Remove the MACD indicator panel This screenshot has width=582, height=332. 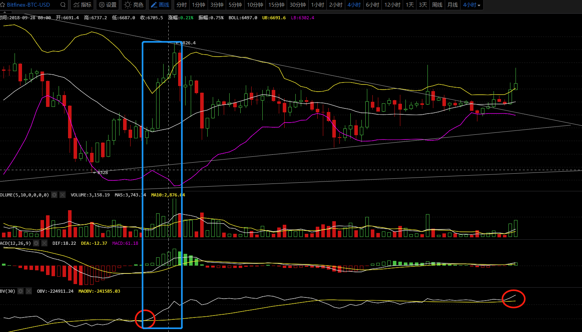click(x=44, y=243)
